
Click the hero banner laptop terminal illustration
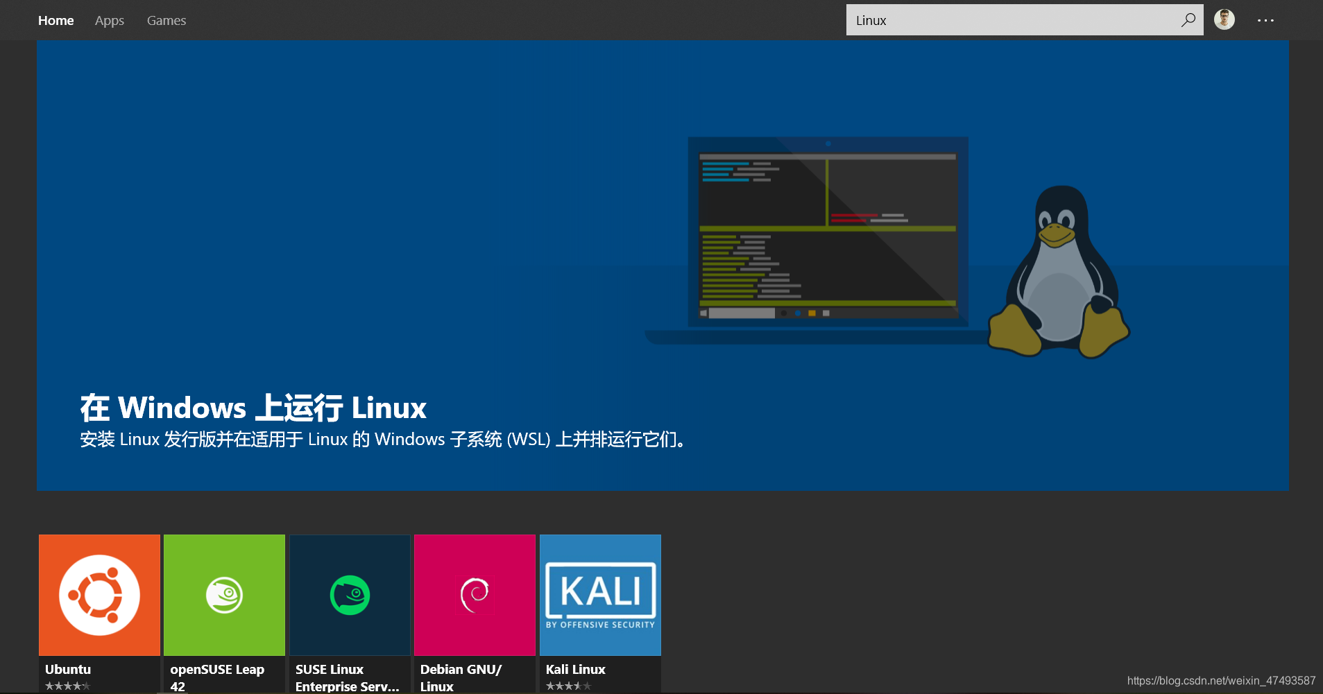819,240
